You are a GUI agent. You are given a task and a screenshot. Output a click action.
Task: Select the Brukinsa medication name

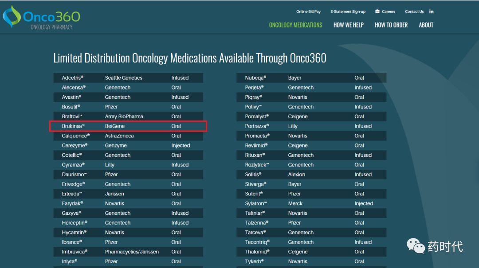(73, 126)
